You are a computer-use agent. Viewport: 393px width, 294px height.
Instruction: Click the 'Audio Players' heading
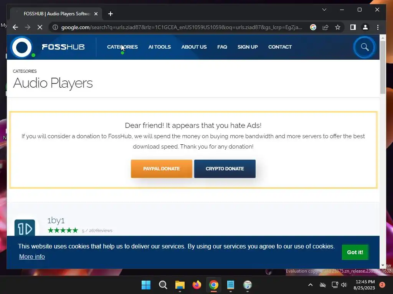(53, 83)
